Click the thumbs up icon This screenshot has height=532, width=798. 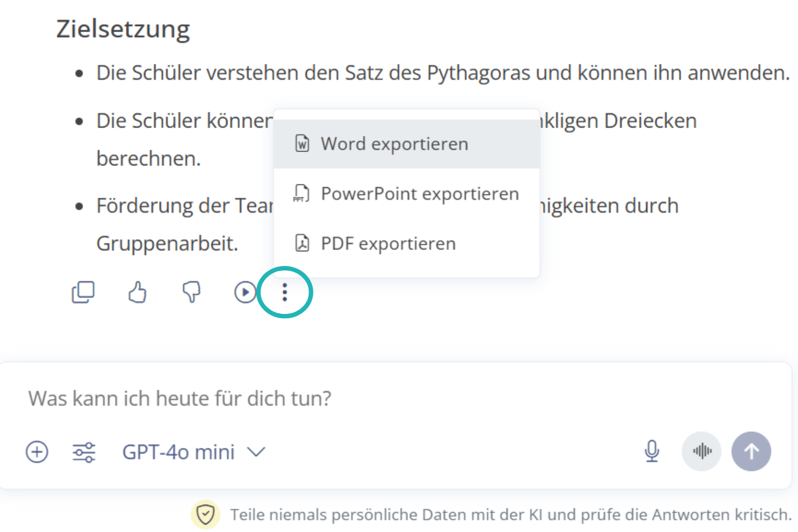pyautogui.click(x=137, y=293)
